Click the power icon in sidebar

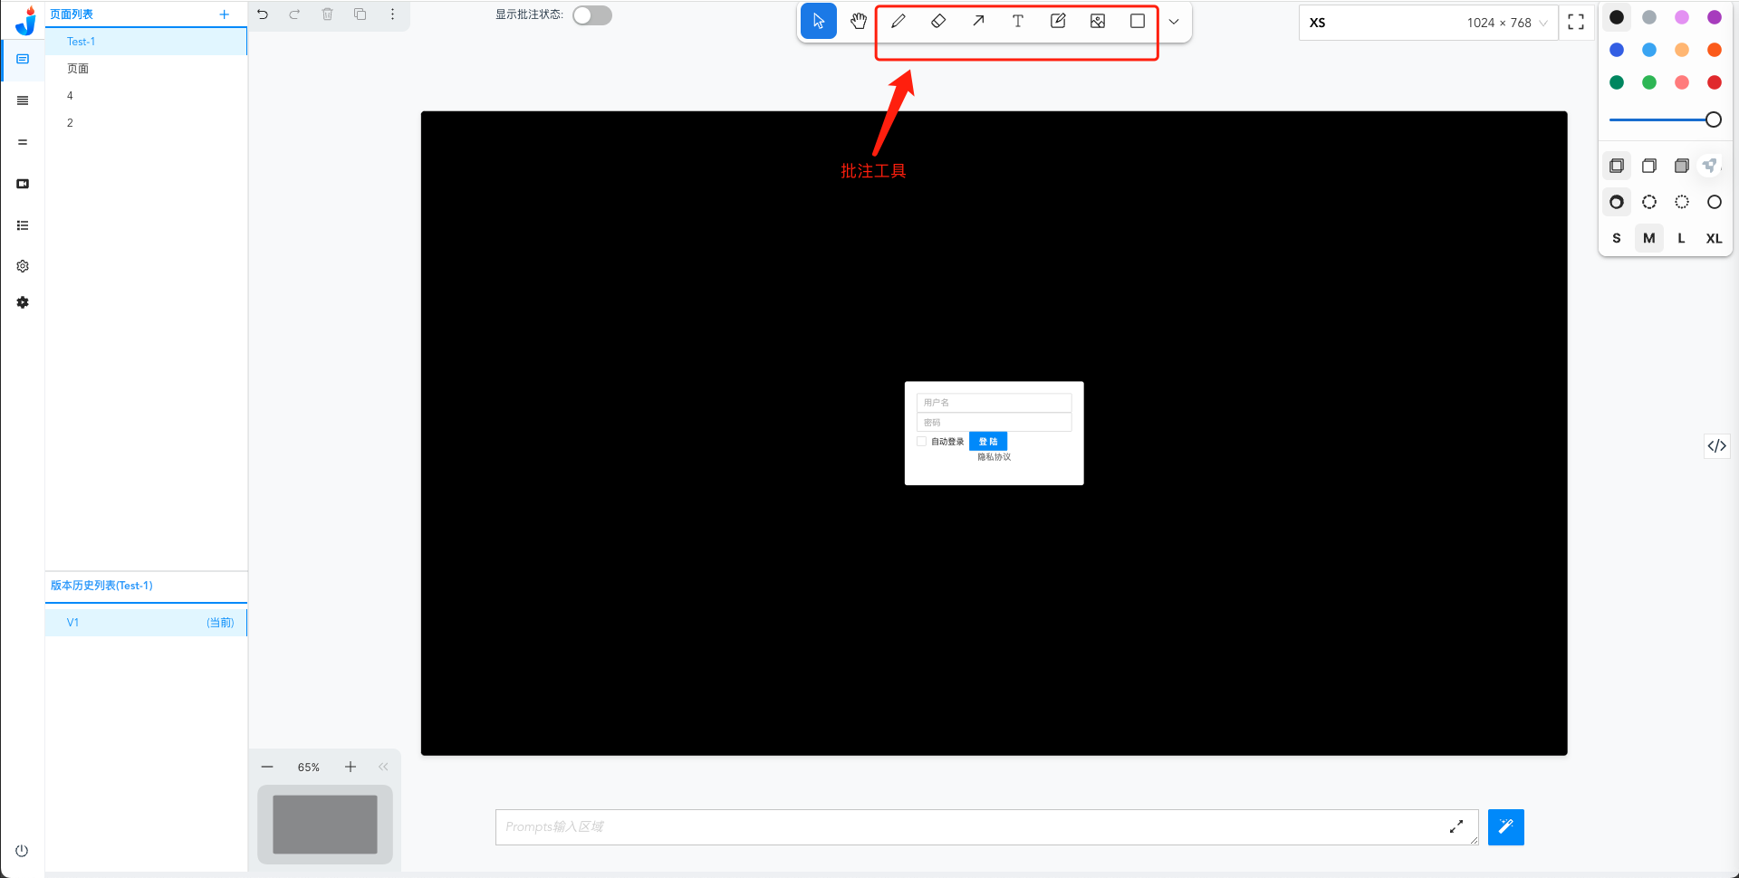[23, 851]
